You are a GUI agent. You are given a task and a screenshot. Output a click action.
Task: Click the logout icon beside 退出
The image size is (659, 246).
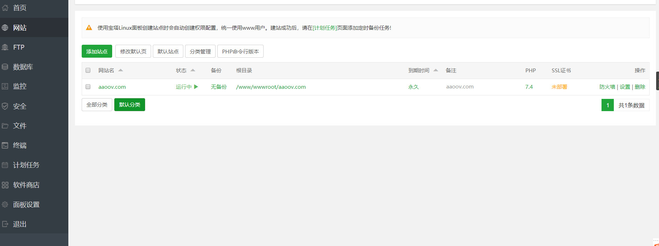(5, 224)
